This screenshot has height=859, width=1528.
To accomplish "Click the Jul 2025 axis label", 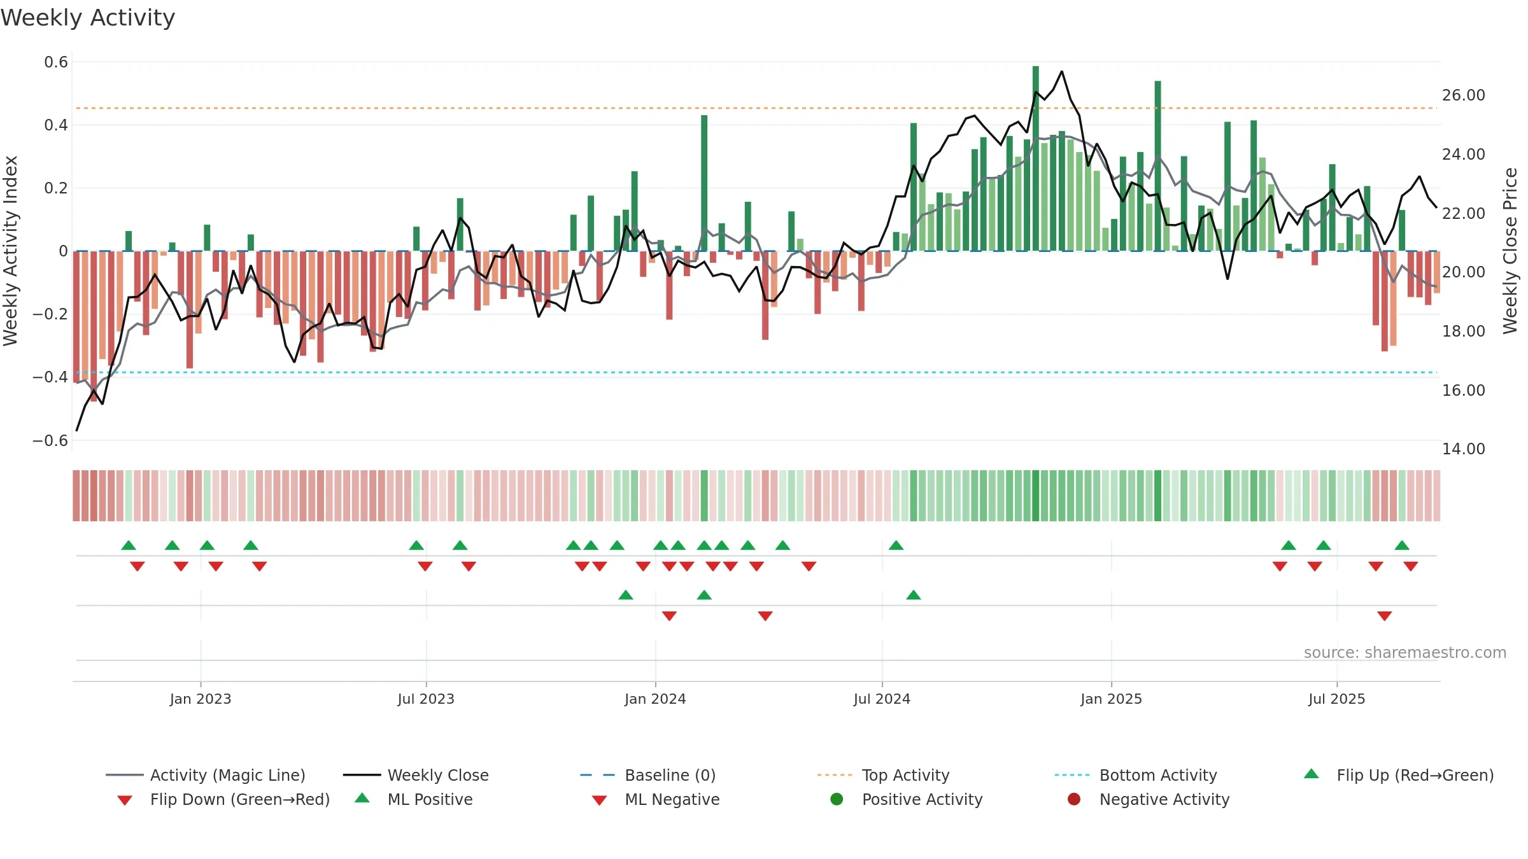I will click(1337, 699).
